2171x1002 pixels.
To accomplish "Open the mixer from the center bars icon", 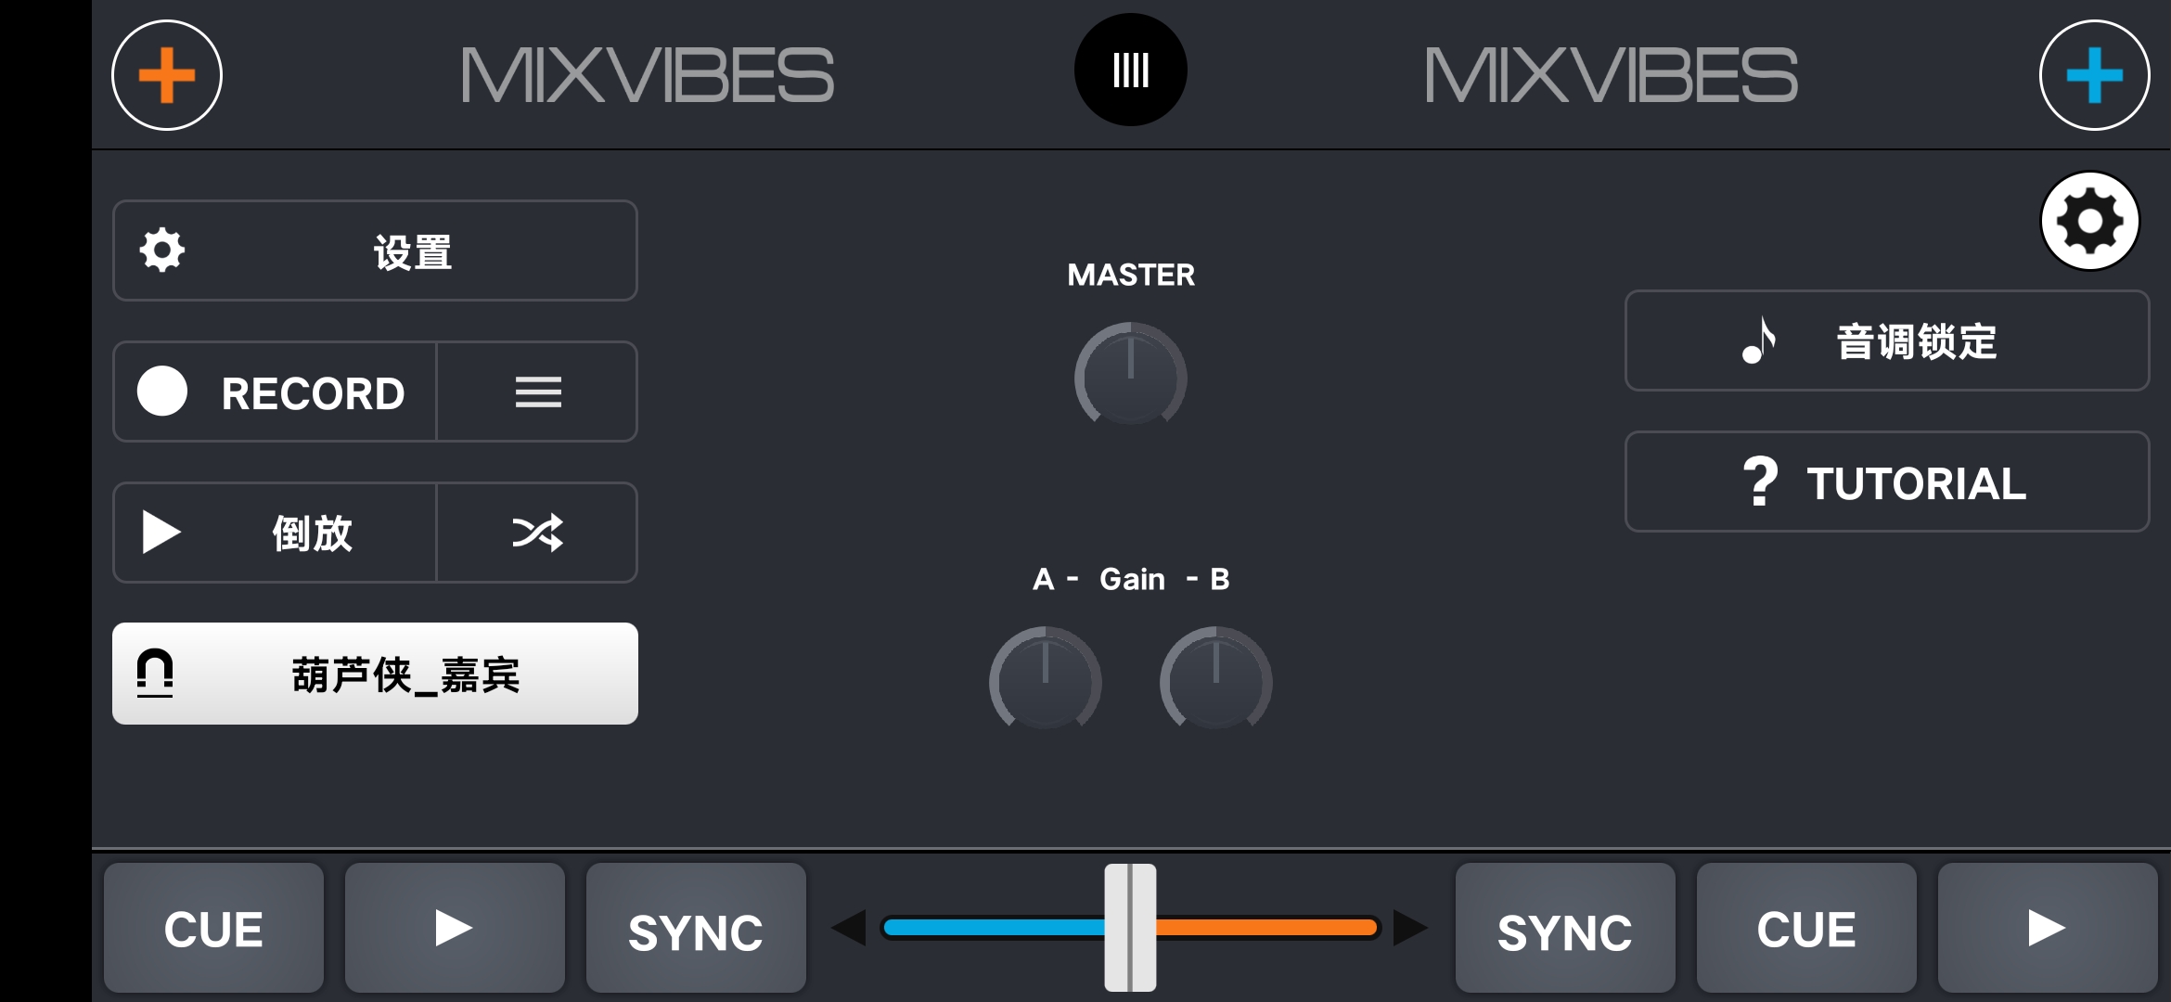I will 1130,71.
